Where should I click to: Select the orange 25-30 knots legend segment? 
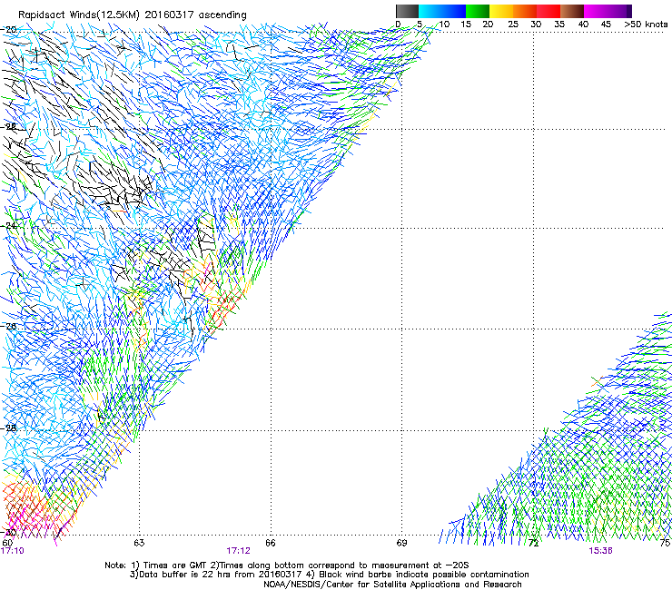click(525, 11)
